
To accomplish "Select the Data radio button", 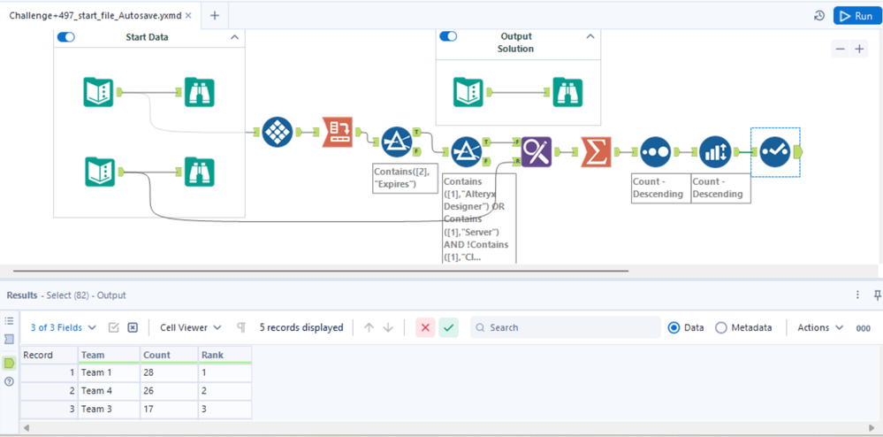I will (x=674, y=327).
